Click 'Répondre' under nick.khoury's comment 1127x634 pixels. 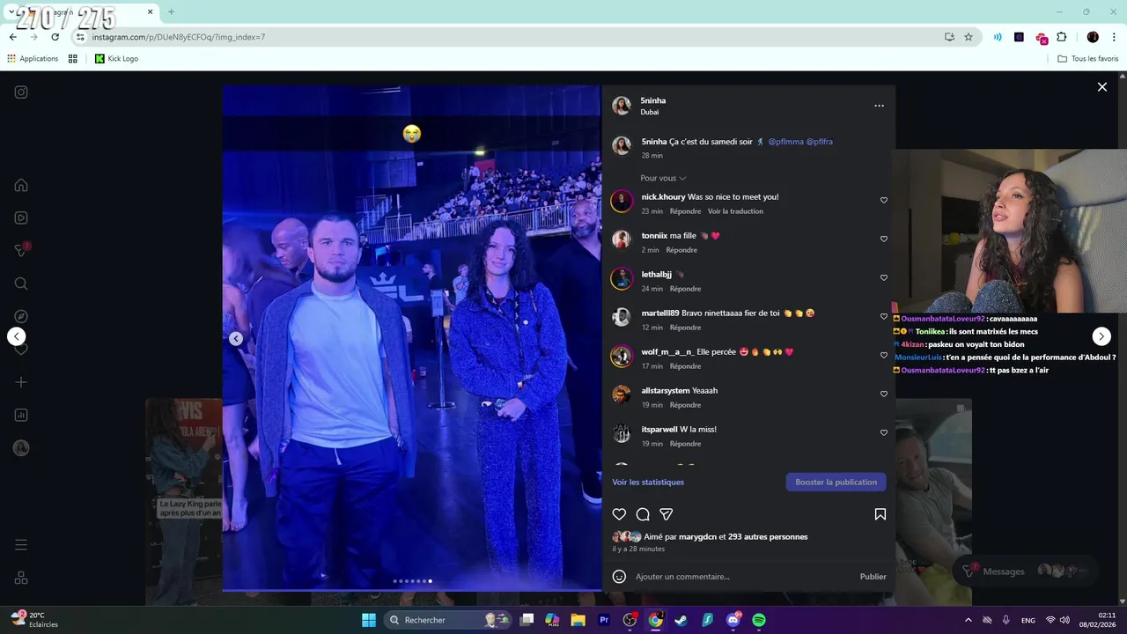pyautogui.click(x=685, y=211)
